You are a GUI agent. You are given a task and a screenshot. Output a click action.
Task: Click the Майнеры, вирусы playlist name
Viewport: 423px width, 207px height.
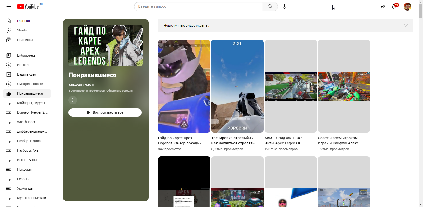coord(31,103)
